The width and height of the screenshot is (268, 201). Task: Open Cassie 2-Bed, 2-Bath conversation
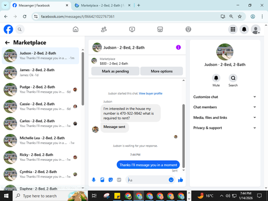coord(40,107)
